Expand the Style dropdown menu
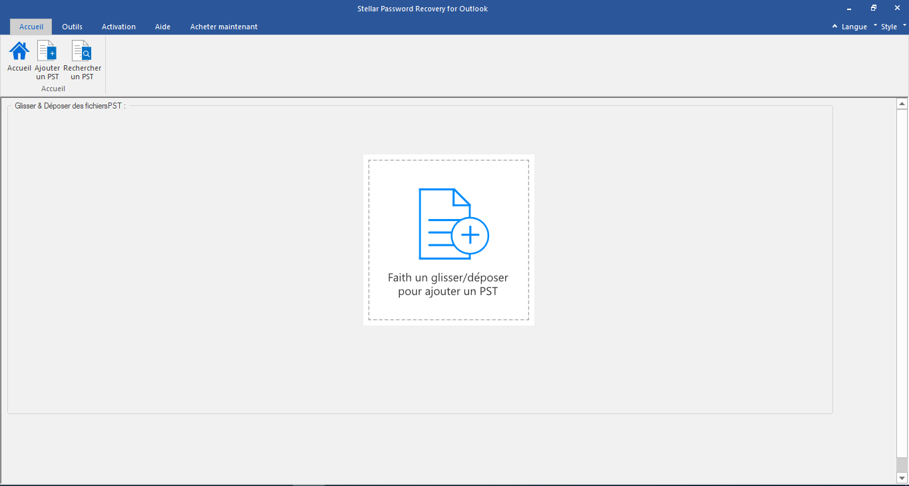The width and height of the screenshot is (909, 486). coord(890,27)
